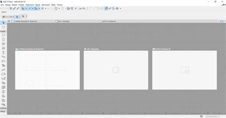Open the 3D / Wszystko view thumbnail
The height and width of the screenshot is (118, 226).
pos(116,70)
